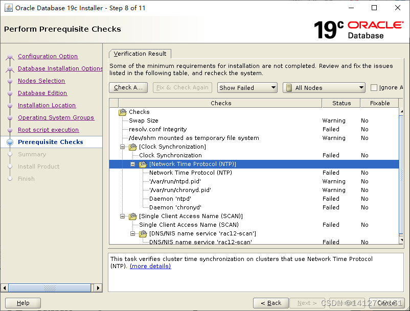The image size is (410, 311).
Task: Toggle the Ignore All checkbox
Action: click(374, 87)
